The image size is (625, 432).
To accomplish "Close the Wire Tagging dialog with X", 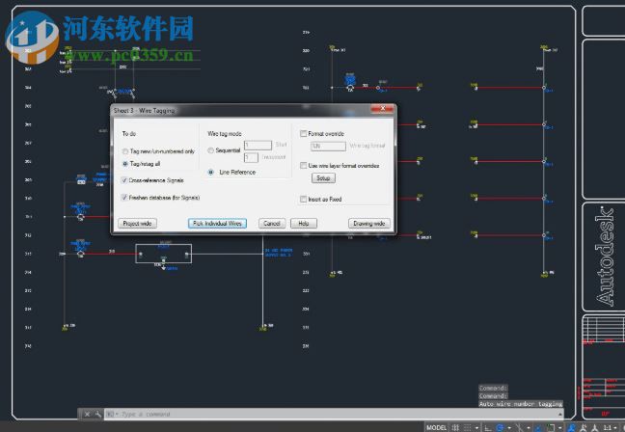I will (x=382, y=108).
